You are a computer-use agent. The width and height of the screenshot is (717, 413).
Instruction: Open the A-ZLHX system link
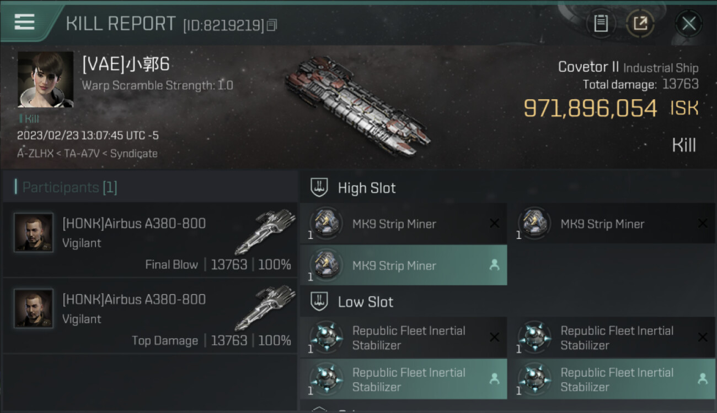tap(34, 154)
